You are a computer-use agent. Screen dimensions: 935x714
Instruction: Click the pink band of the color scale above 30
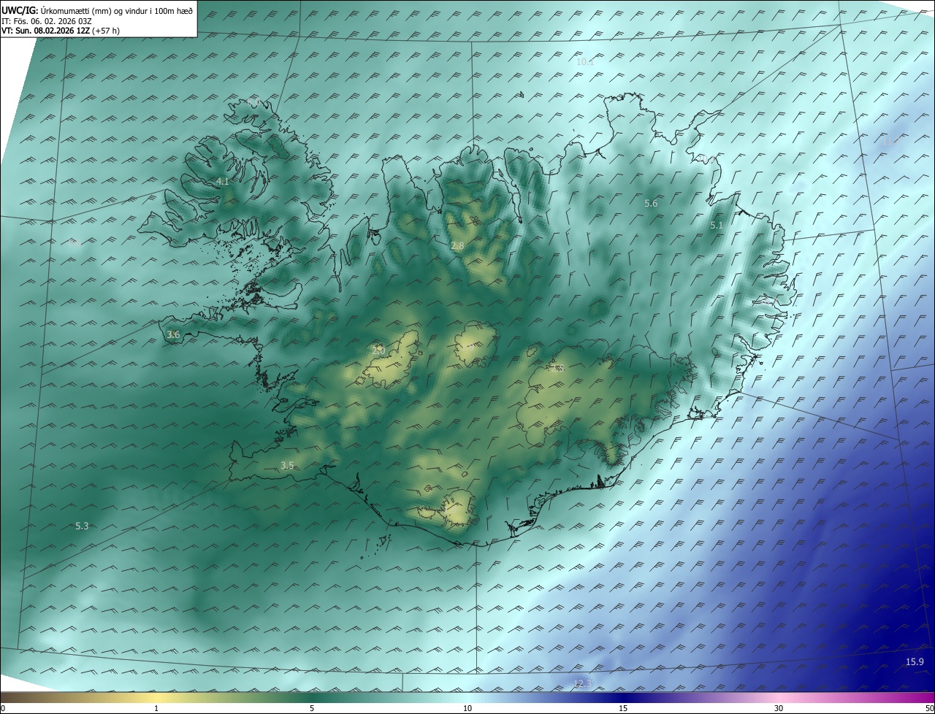coord(779,697)
